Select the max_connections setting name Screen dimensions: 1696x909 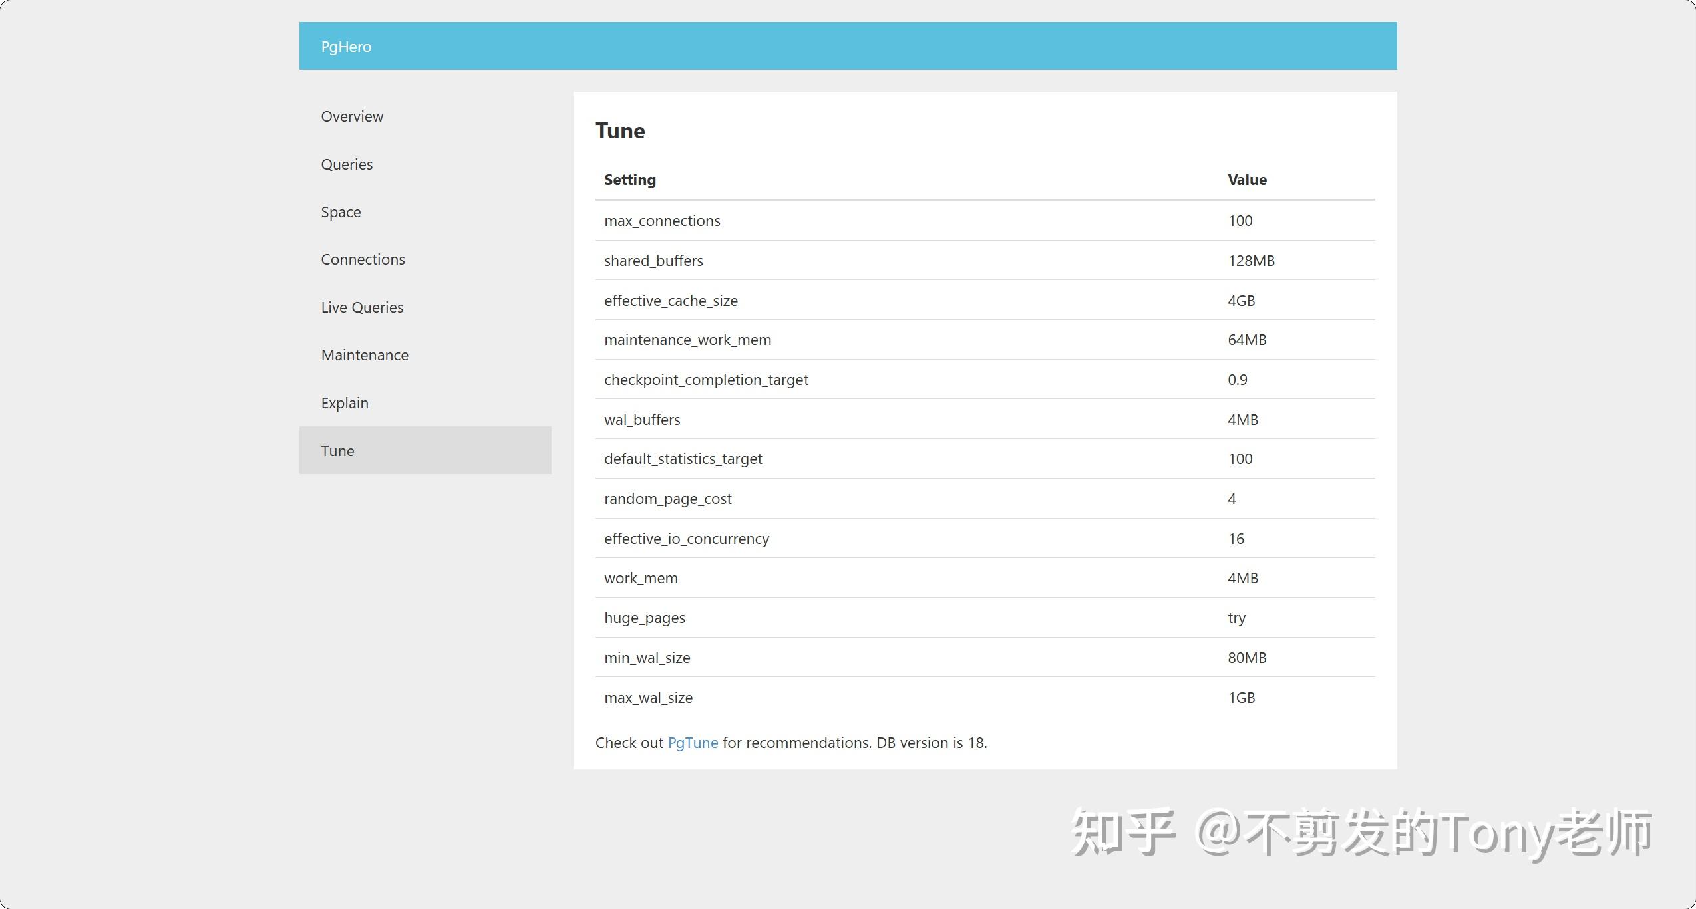(662, 221)
